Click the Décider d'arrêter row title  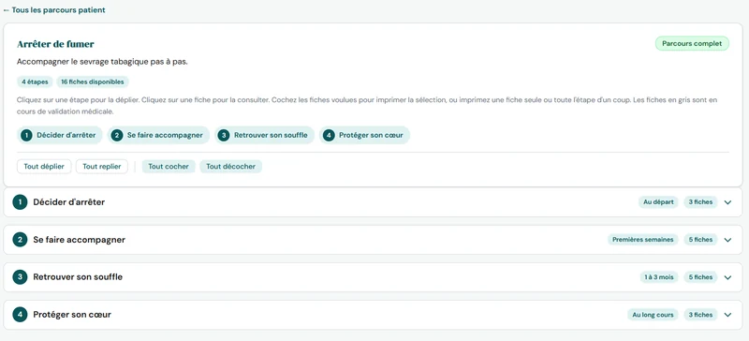(68, 202)
